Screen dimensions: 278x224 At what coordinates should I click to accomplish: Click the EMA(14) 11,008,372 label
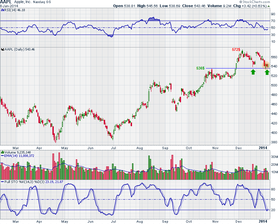pyautogui.click(x=19, y=156)
